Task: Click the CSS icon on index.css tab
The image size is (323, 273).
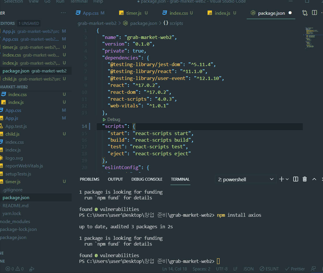Action: [165, 13]
